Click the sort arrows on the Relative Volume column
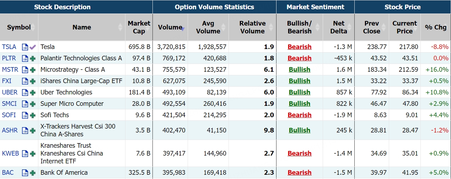Screen dimensions: 451x179 tap(272, 27)
